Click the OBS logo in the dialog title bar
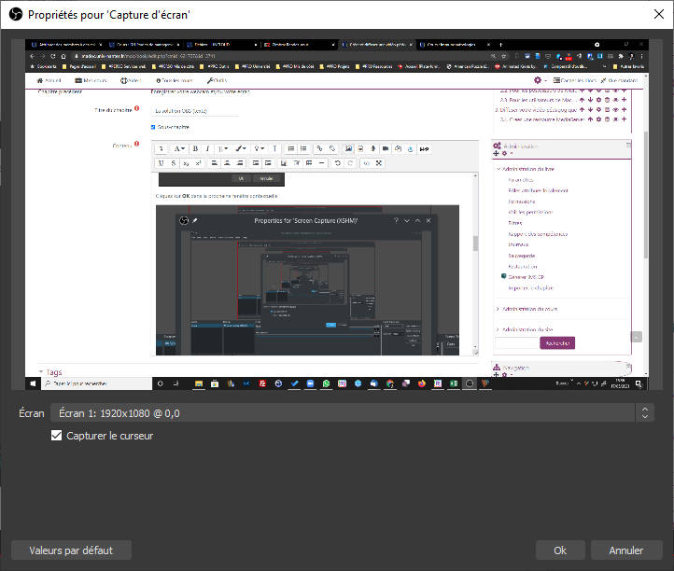 pyautogui.click(x=14, y=15)
